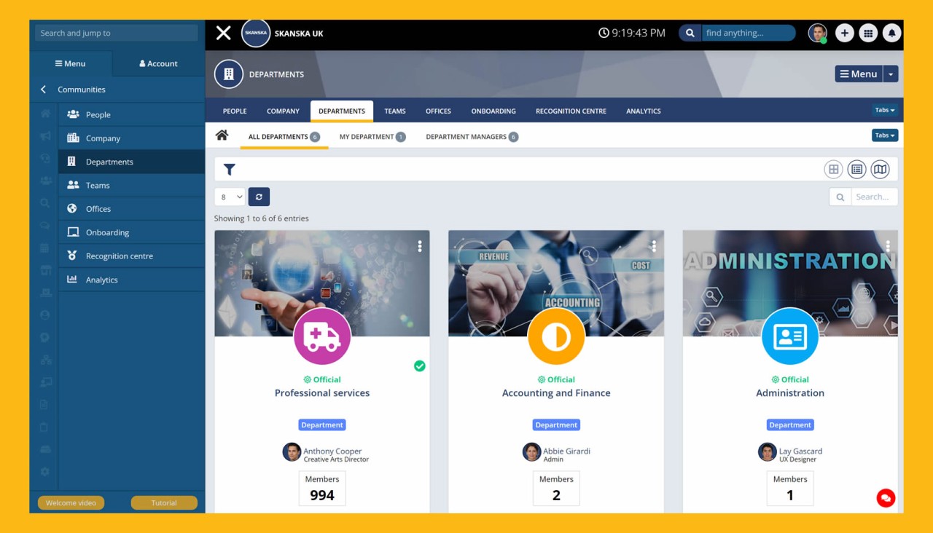Click the green checkmark on Professional services card

[420, 366]
